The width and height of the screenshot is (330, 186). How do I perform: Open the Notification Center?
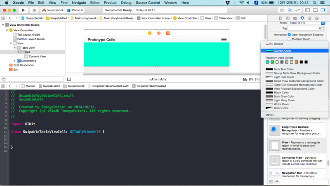point(322,3)
